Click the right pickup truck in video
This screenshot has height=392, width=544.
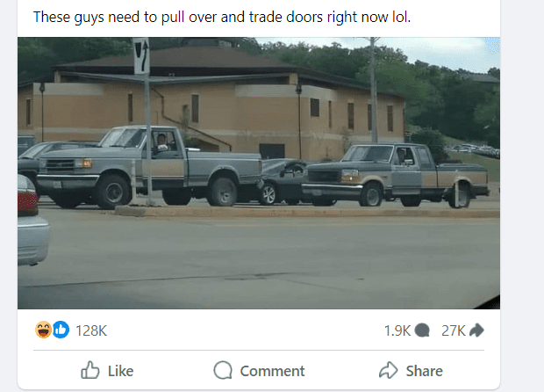[x=396, y=176]
